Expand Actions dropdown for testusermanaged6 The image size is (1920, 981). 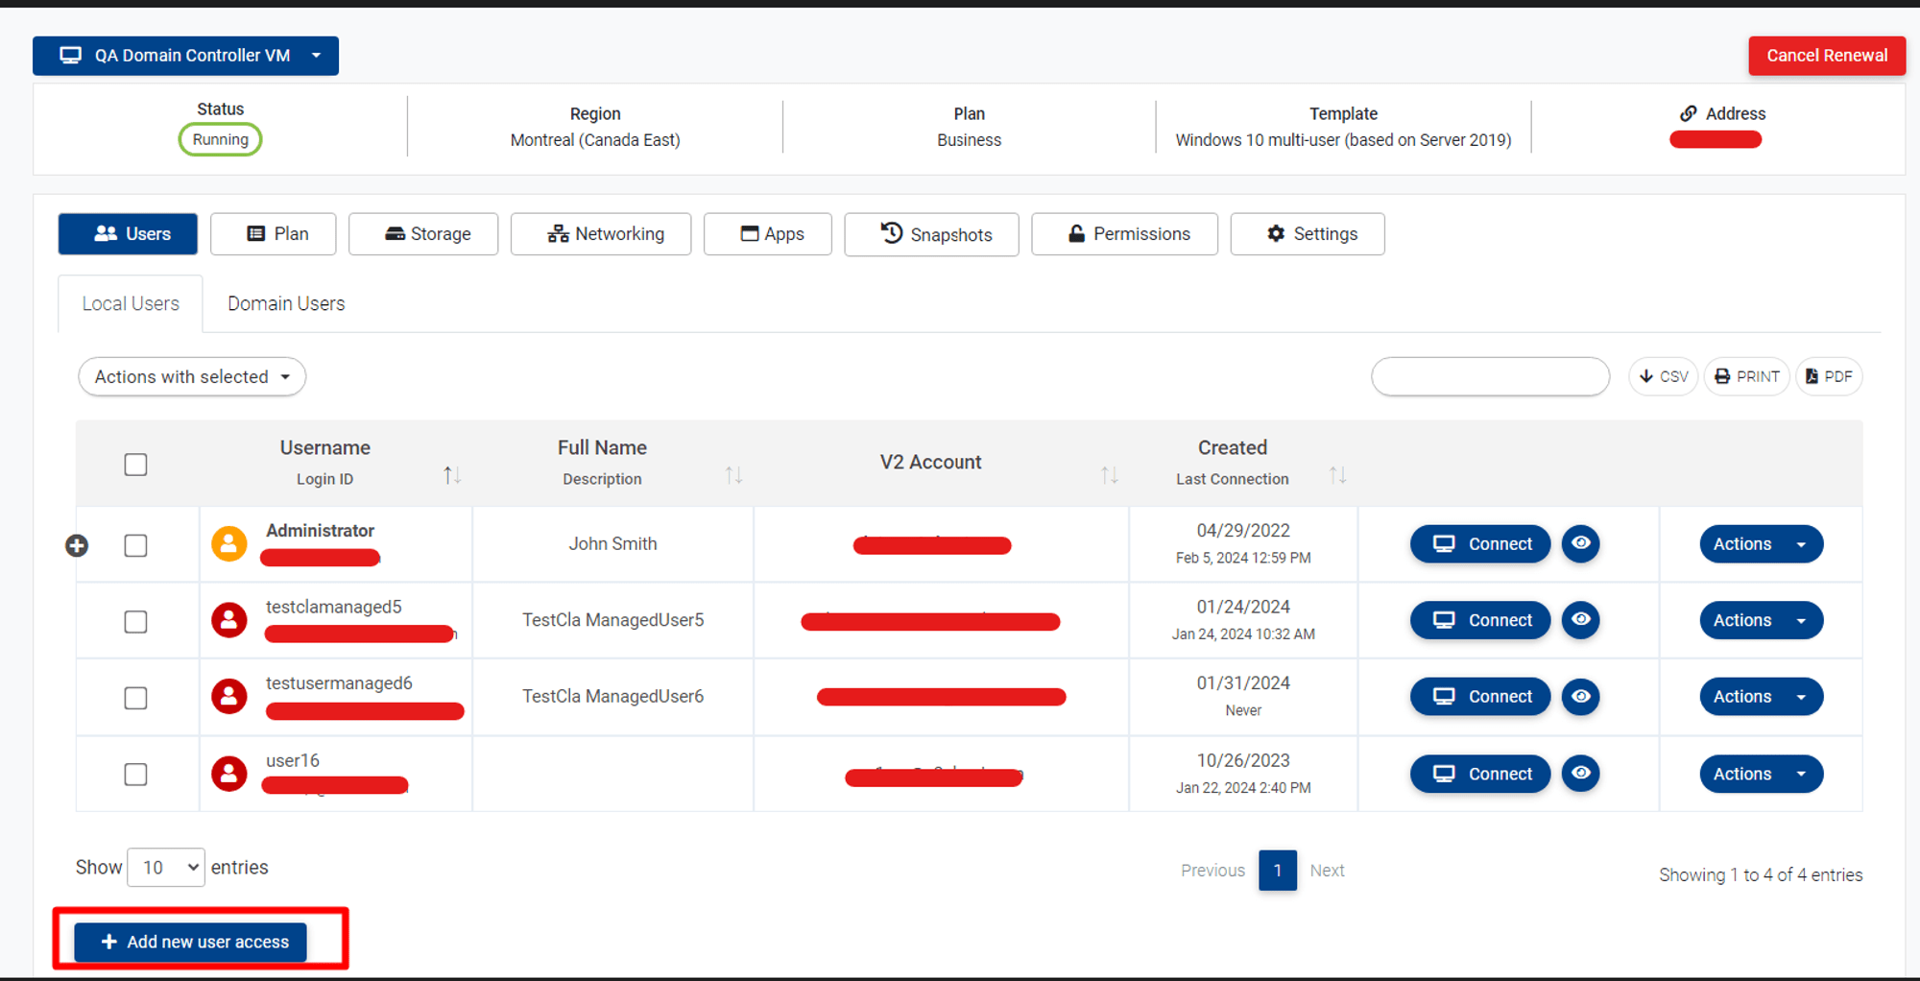(x=1761, y=696)
